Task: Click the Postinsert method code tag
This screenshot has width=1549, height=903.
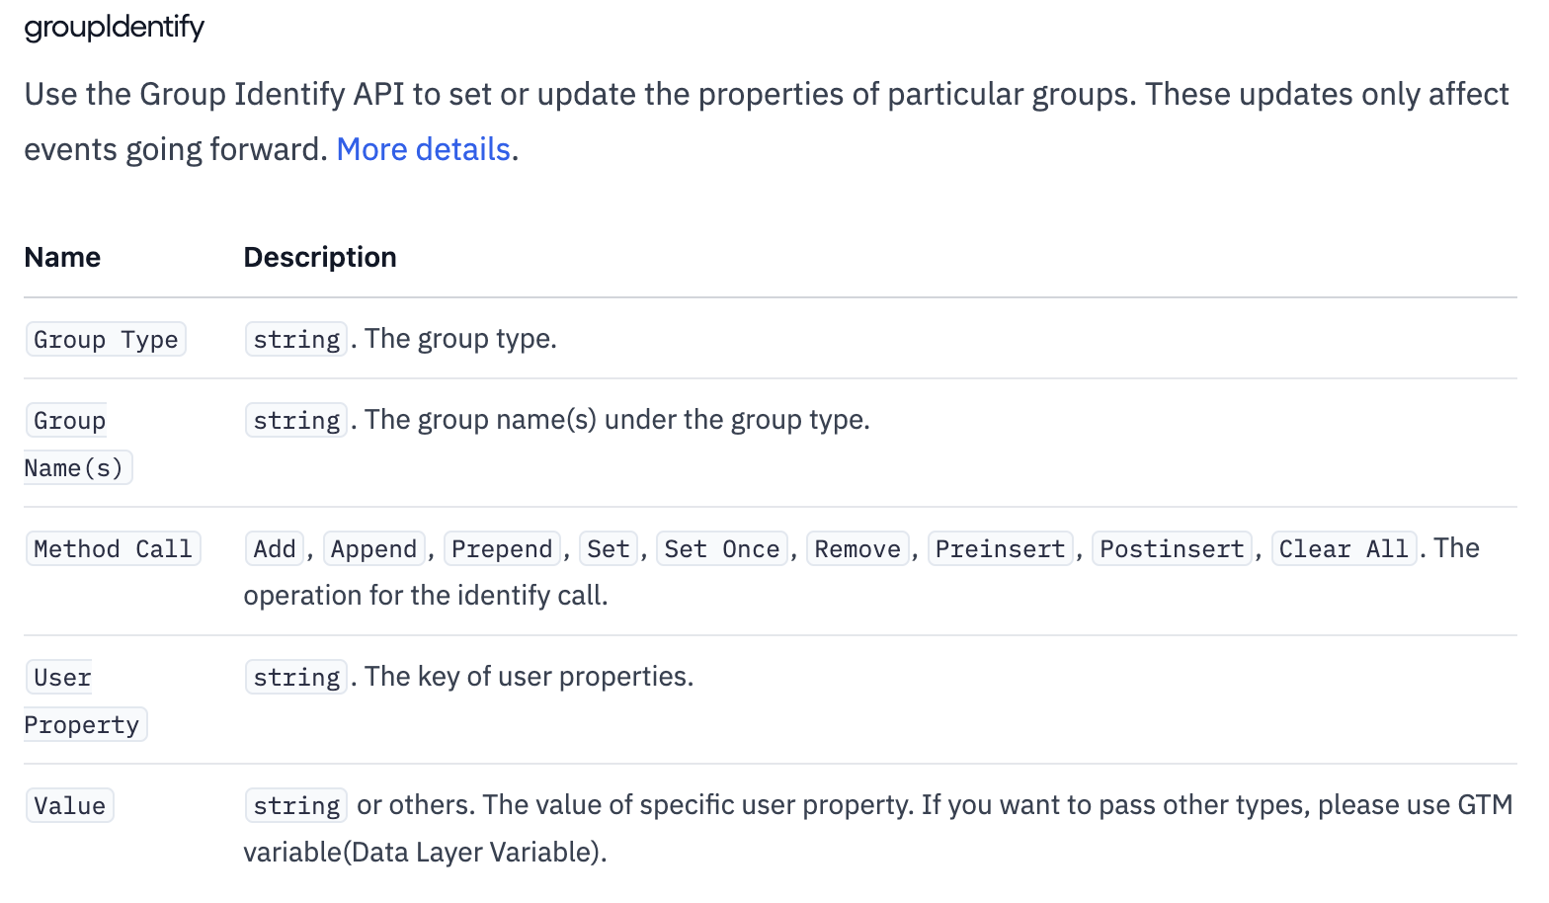Action: pyautogui.click(x=1172, y=549)
